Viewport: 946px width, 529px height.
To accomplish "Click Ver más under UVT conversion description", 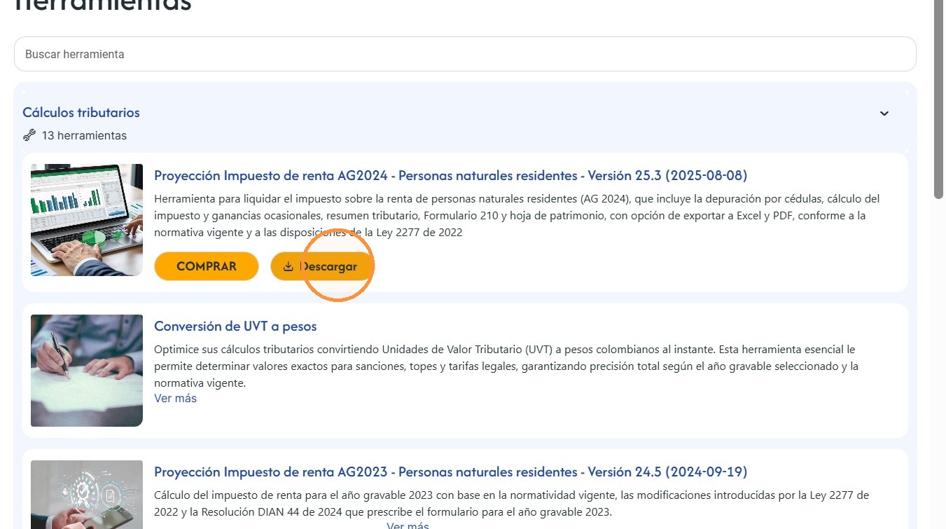I will tap(175, 398).
